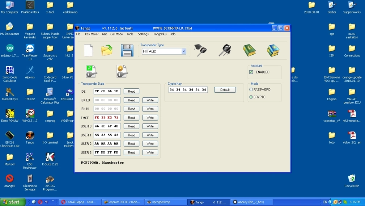Switch to Xprogdesktop taskbar item
This screenshot has width=365, height=206.
pos(165,202)
